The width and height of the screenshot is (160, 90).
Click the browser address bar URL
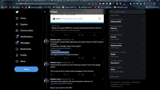point(38,4)
